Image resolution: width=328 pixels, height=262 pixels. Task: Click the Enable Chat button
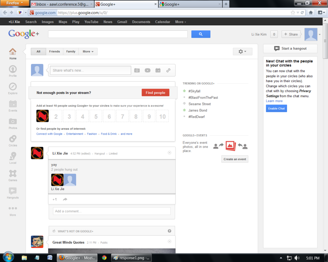click(276, 108)
